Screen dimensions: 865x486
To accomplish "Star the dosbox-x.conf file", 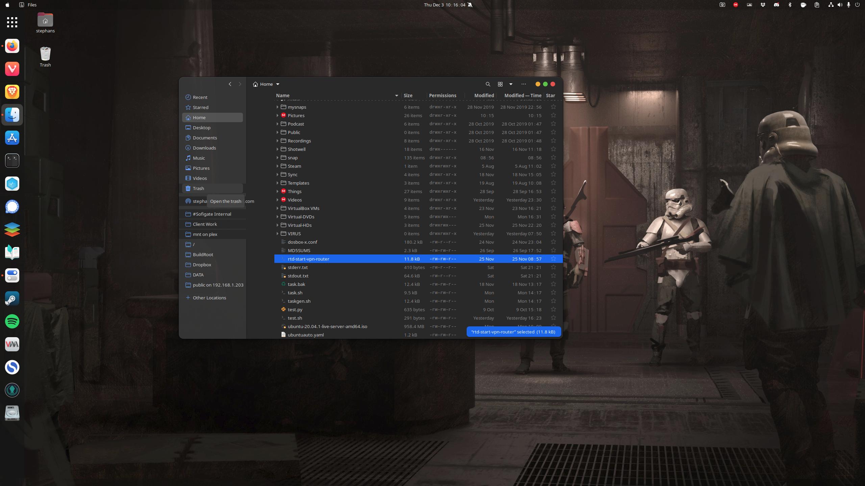I will pyautogui.click(x=553, y=242).
